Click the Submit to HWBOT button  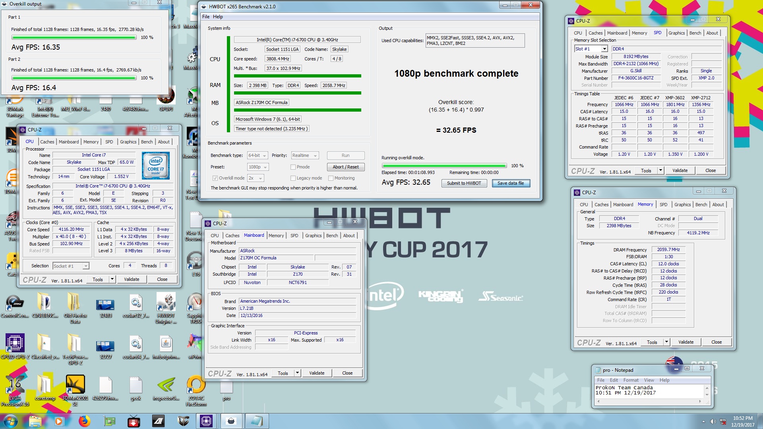click(464, 183)
